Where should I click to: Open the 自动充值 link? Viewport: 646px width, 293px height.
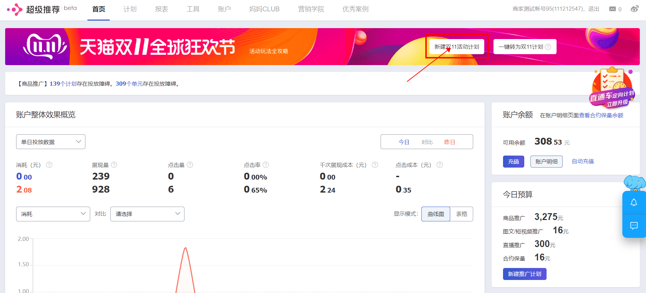tap(583, 161)
